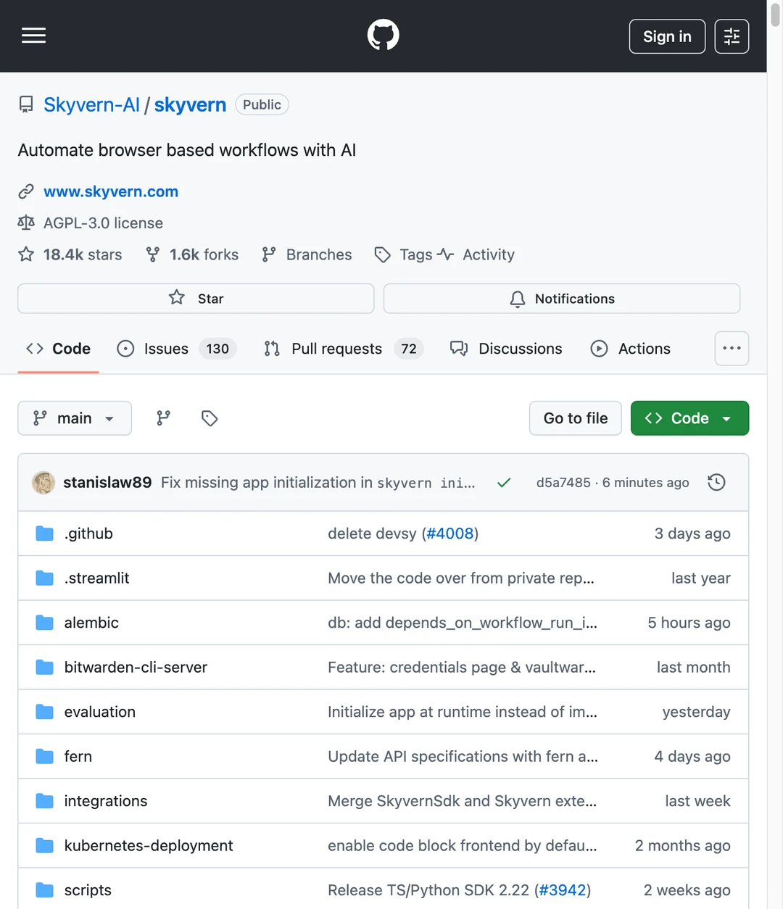Open the integrations folder
Screen dimensions: 783x909
tap(105, 801)
